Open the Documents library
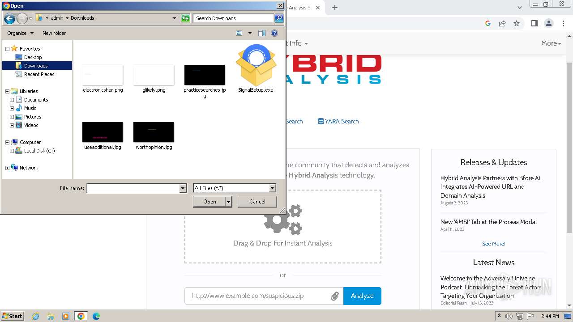The width and height of the screenshot is (573, 322). click(36, 100)
